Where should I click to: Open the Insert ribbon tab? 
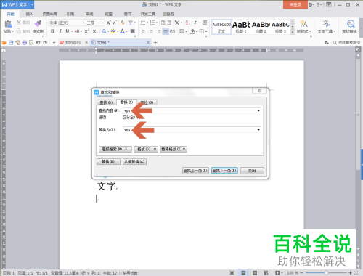point(30,14)
